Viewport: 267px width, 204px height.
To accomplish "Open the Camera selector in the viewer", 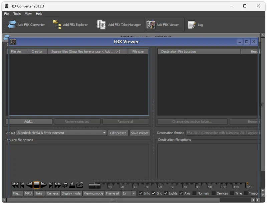I will (52, 193).
